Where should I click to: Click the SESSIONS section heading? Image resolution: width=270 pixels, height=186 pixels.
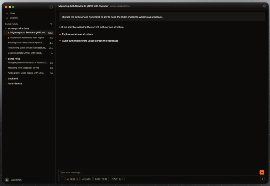coord(11,24)
